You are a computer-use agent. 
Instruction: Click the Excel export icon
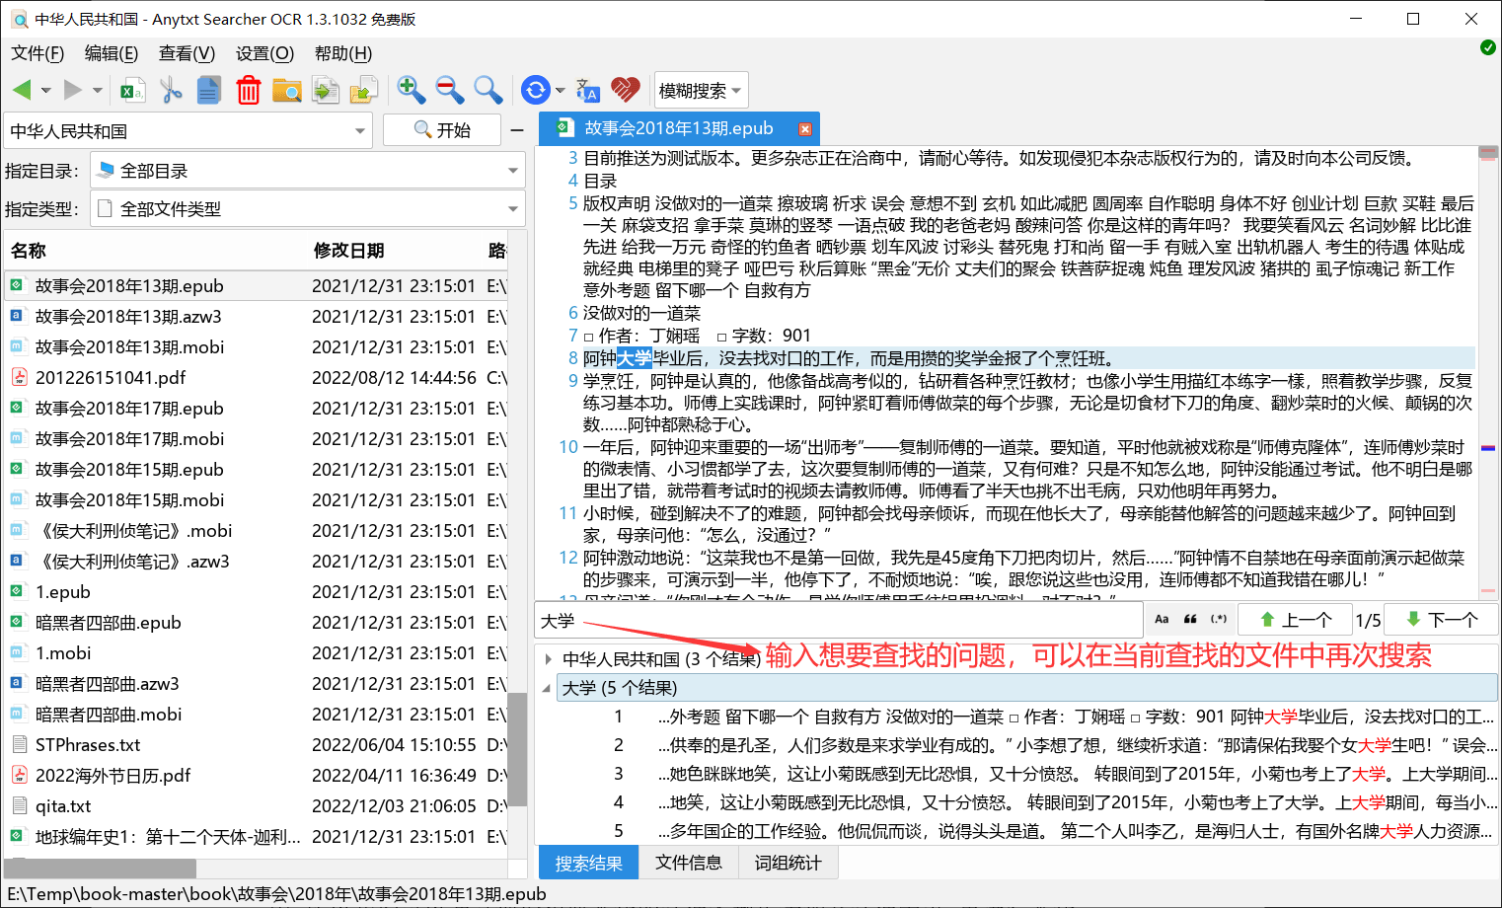pos(132,91)
